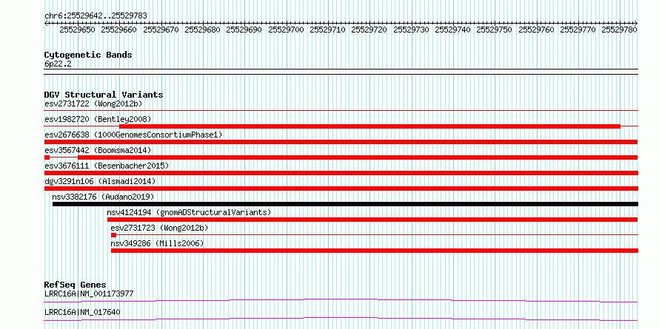This screenshot has height=329, width=659.
Task: Click ruler tick label 25529670
Action: (x=161, y=30)
